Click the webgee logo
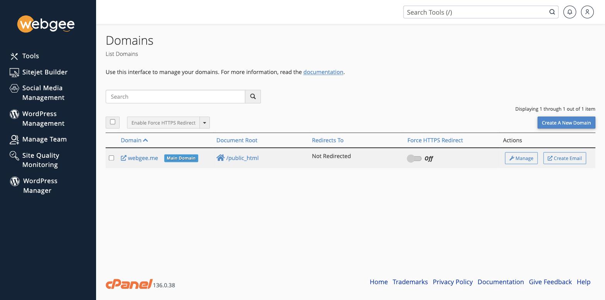The width and height of the screenshot is (605, 300). click(x=46, y=24)
